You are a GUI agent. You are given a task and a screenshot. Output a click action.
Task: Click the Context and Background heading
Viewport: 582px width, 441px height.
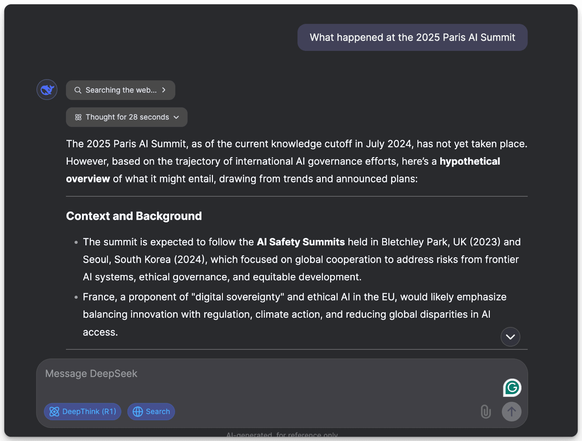pyautogui.click(x=134, y=216)
